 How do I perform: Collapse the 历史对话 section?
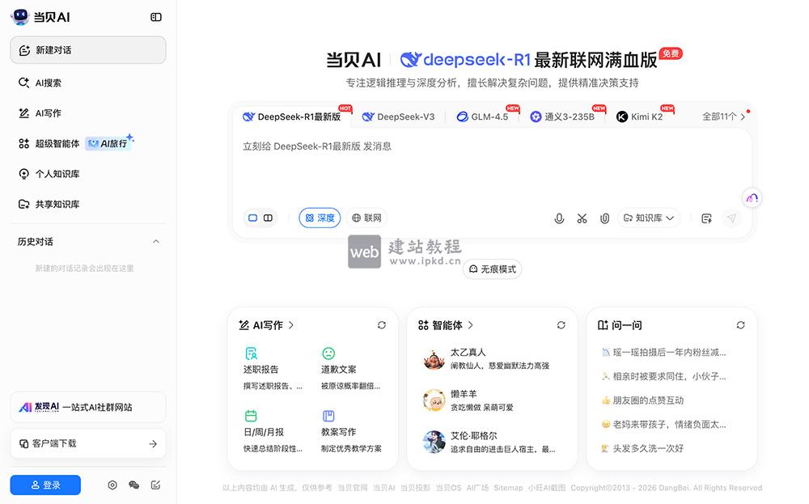point(157,240)
